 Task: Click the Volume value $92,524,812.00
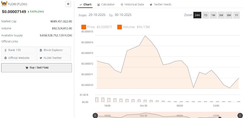coord(62,28)
